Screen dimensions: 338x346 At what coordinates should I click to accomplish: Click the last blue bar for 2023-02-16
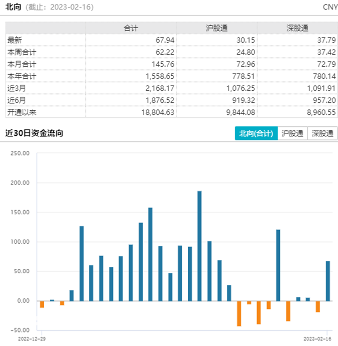[x=328, y=281]
